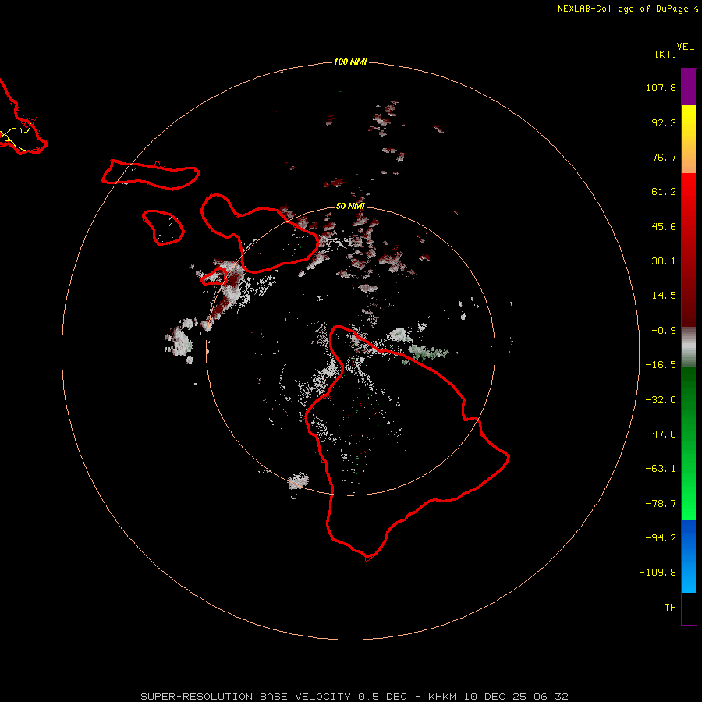Click the 30.1 legend value
The height and width of the screenshot is (702, 702).
pyautogui.click(x=664, y=261)
